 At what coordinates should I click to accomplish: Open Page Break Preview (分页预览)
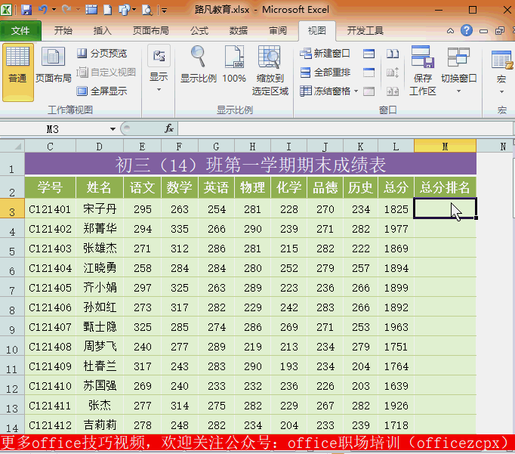[x=102, y=54]
